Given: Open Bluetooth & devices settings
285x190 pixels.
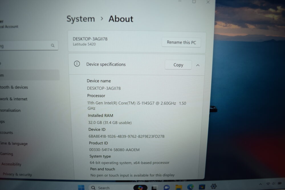Looking at the screenshot, I should [x=14, y=87].
